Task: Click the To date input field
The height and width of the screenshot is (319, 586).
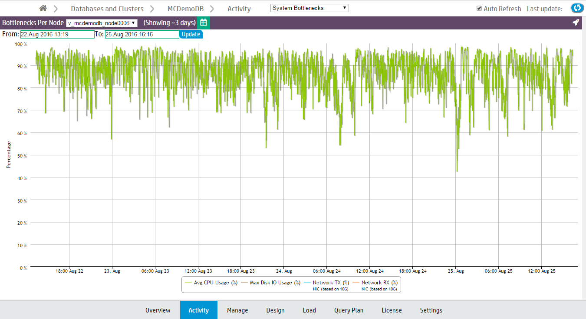Action: click(142, 34)
